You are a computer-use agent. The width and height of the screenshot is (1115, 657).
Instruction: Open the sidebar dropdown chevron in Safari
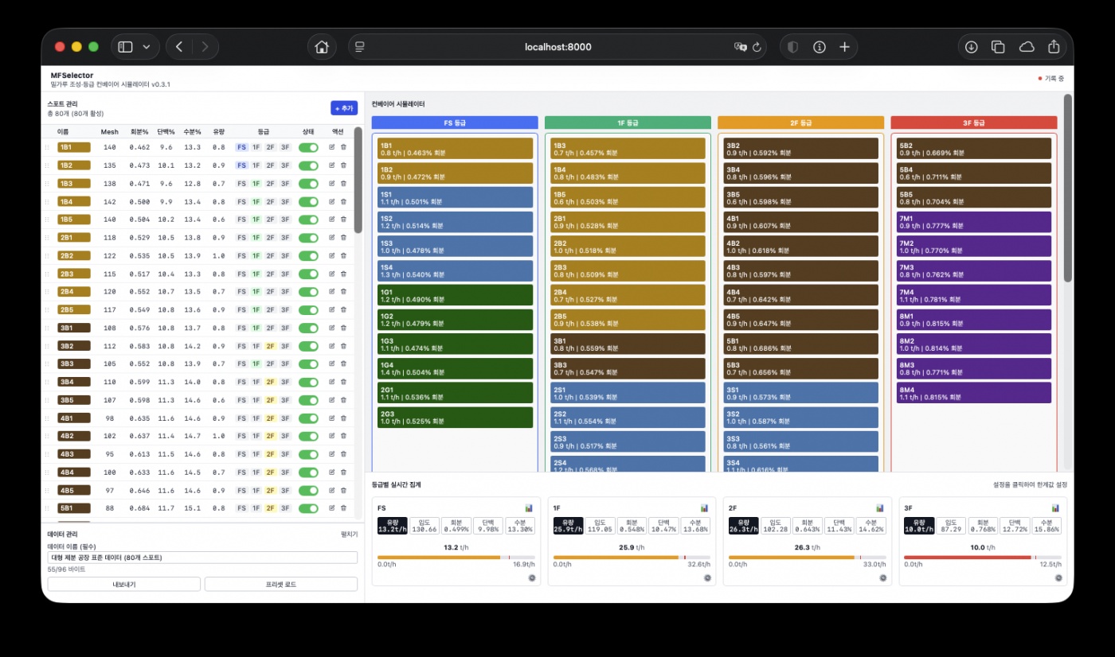pyautogui.click(x=147, y=47)
